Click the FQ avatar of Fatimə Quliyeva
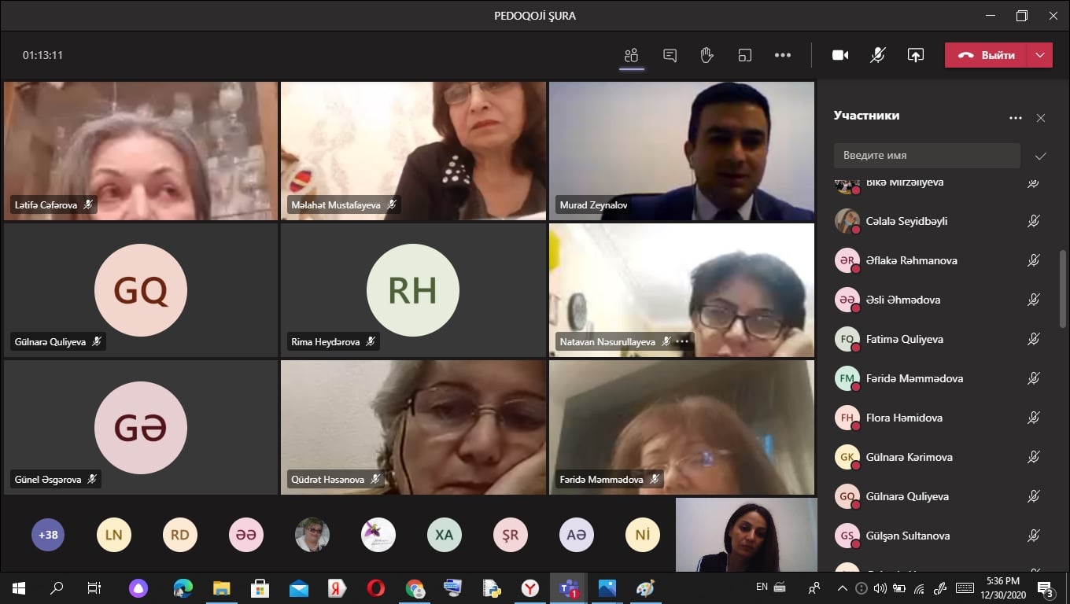The width and height of the screenshot is (1070, 604). 847,339
